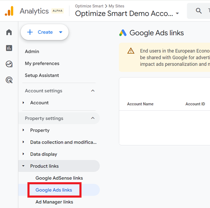Image resolution: width=210 pixels, height=208 pixels.
Task: Open the Create dropdown arrow
Action: [x=61, y=32]
